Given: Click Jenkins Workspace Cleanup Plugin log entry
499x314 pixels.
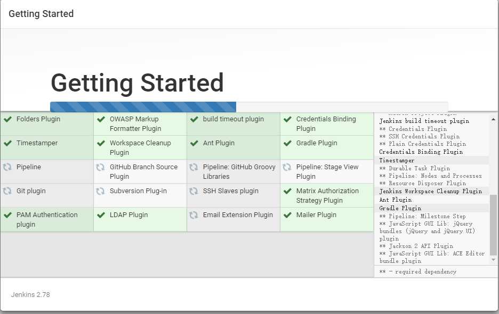Looking at the screenshot, I should point(431,191).
